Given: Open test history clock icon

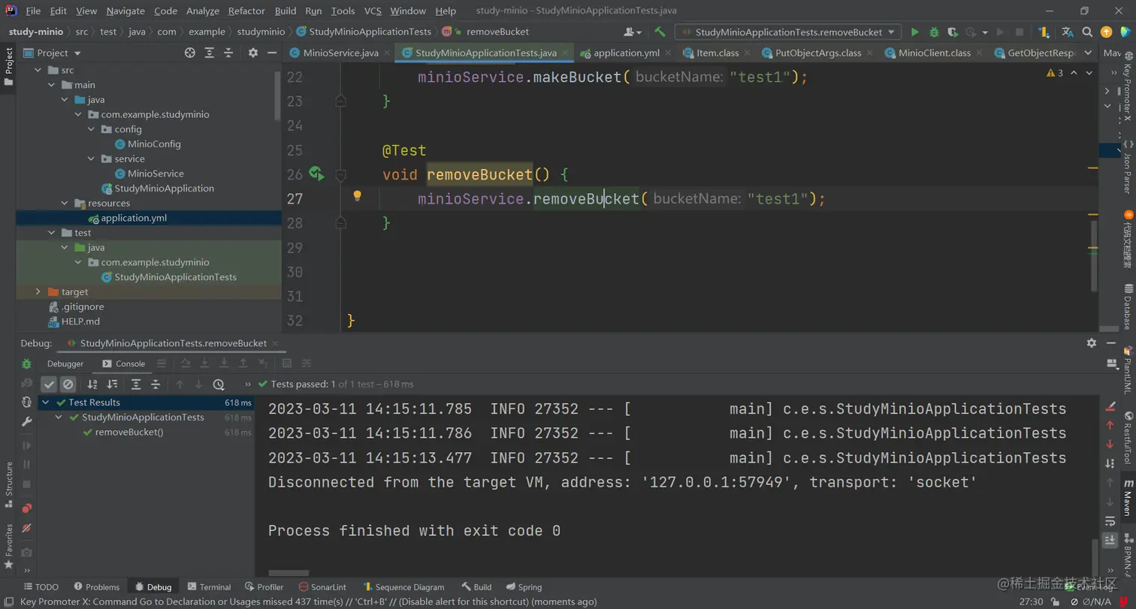Looking at the screenshot, I should (x=219, y=384).
